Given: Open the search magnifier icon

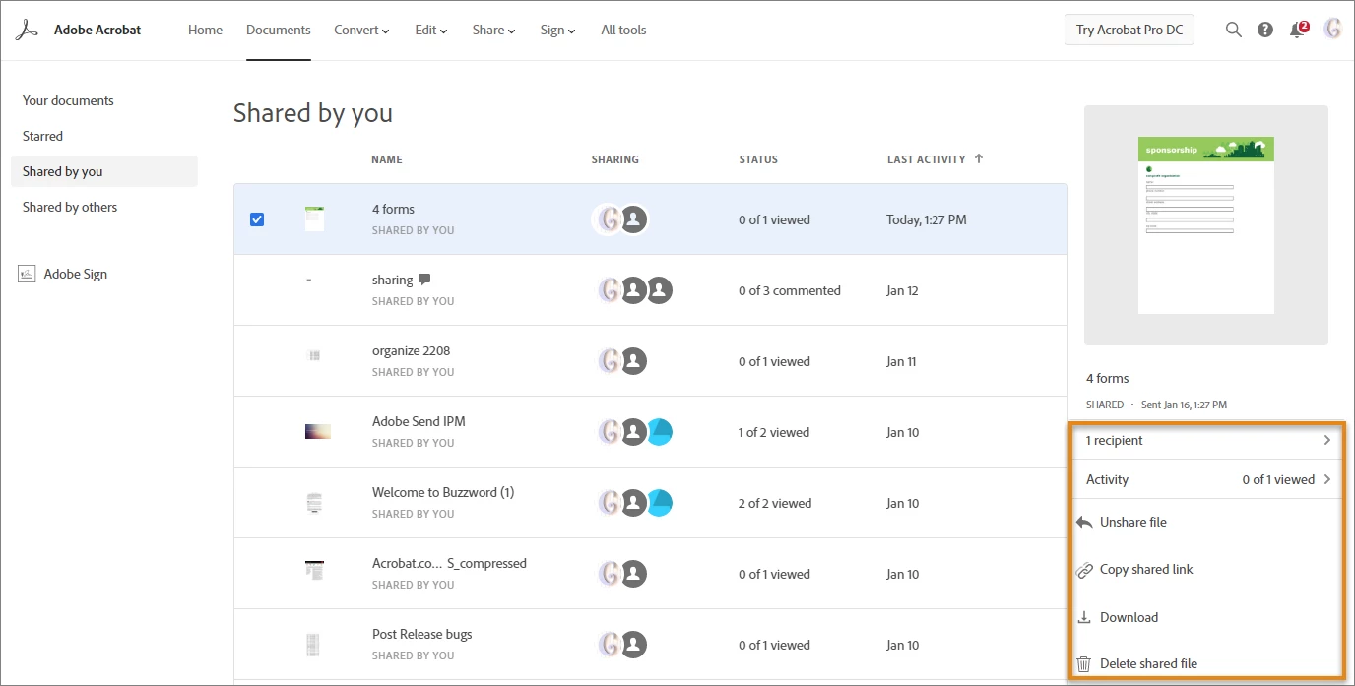Looking at the screenshot, I should tap(1233, 30).
